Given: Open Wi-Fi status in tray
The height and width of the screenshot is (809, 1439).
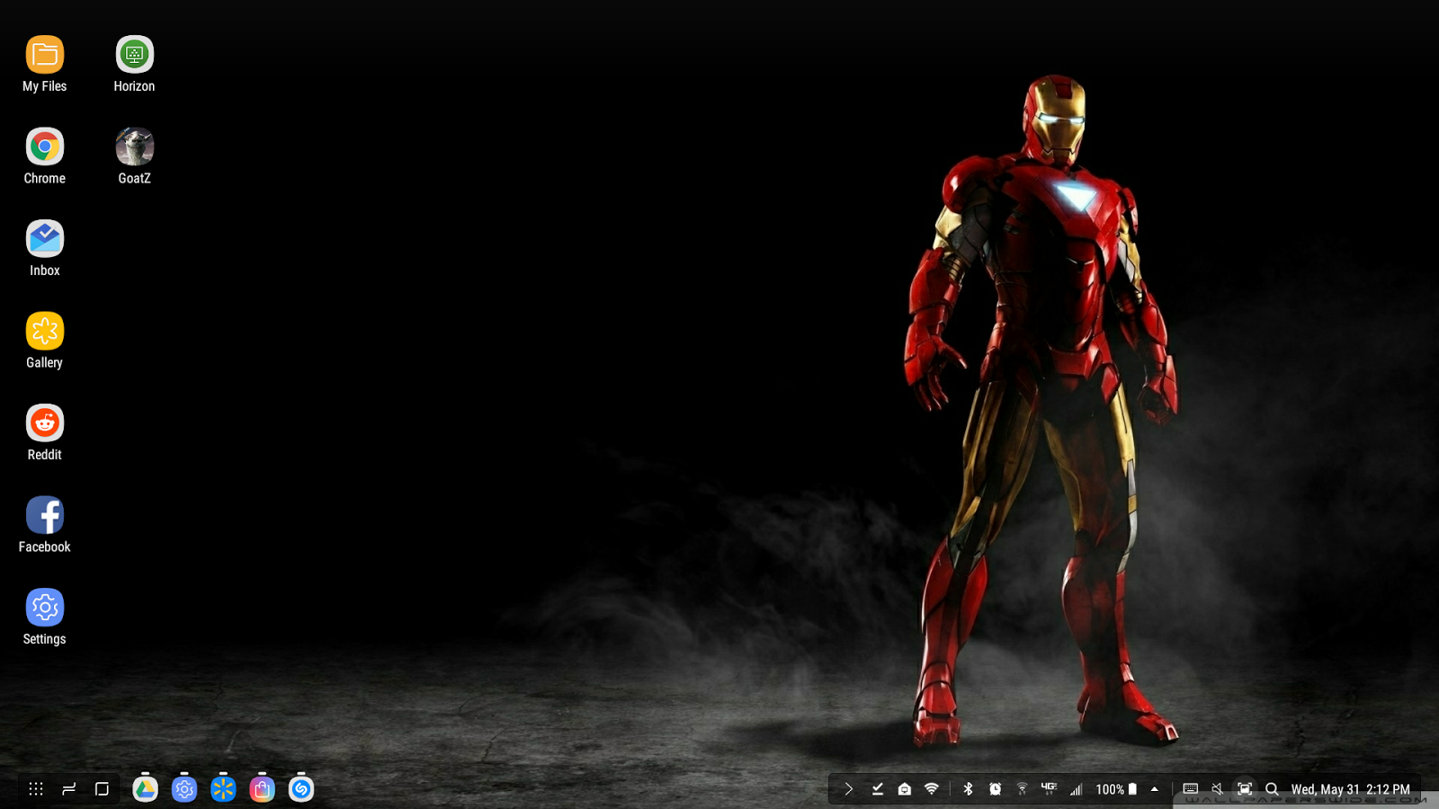Looking at the screenshot, I should (x=932, y=789).
